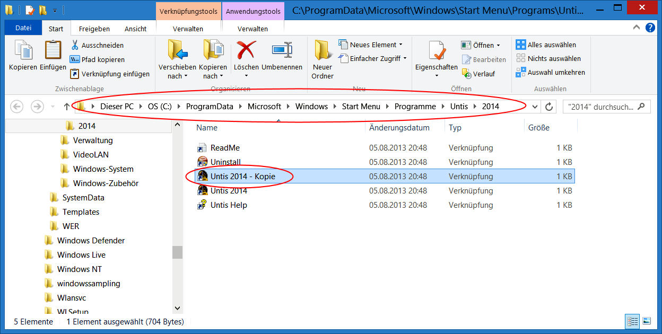The height and width of the screenshot is (334, 662).
Task: Open the Ansicht ribbon tab
Action: click(135, 29)
